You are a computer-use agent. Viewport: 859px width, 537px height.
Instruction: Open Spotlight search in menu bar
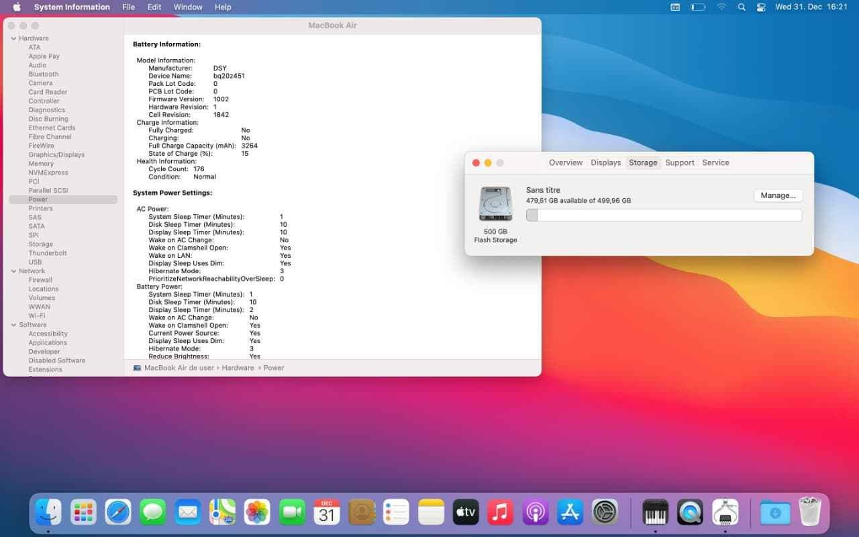(x=742, y=7)
